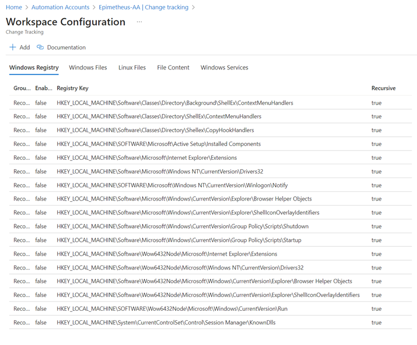This screenshot has width=417, height=345.
Task: Click the Enabled column header
Action: (x=44, y=88)
